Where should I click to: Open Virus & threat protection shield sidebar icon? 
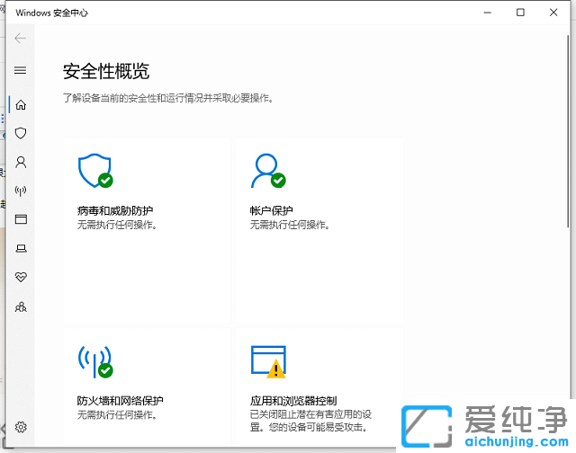tap(21, 133)
